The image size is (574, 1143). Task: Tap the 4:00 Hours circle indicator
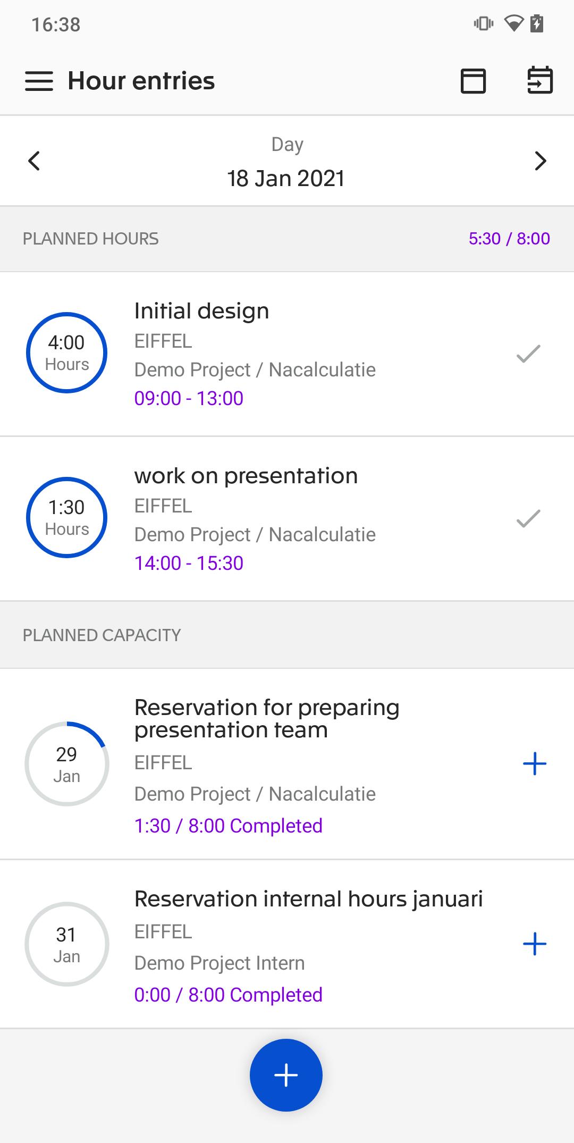(67, 353)
